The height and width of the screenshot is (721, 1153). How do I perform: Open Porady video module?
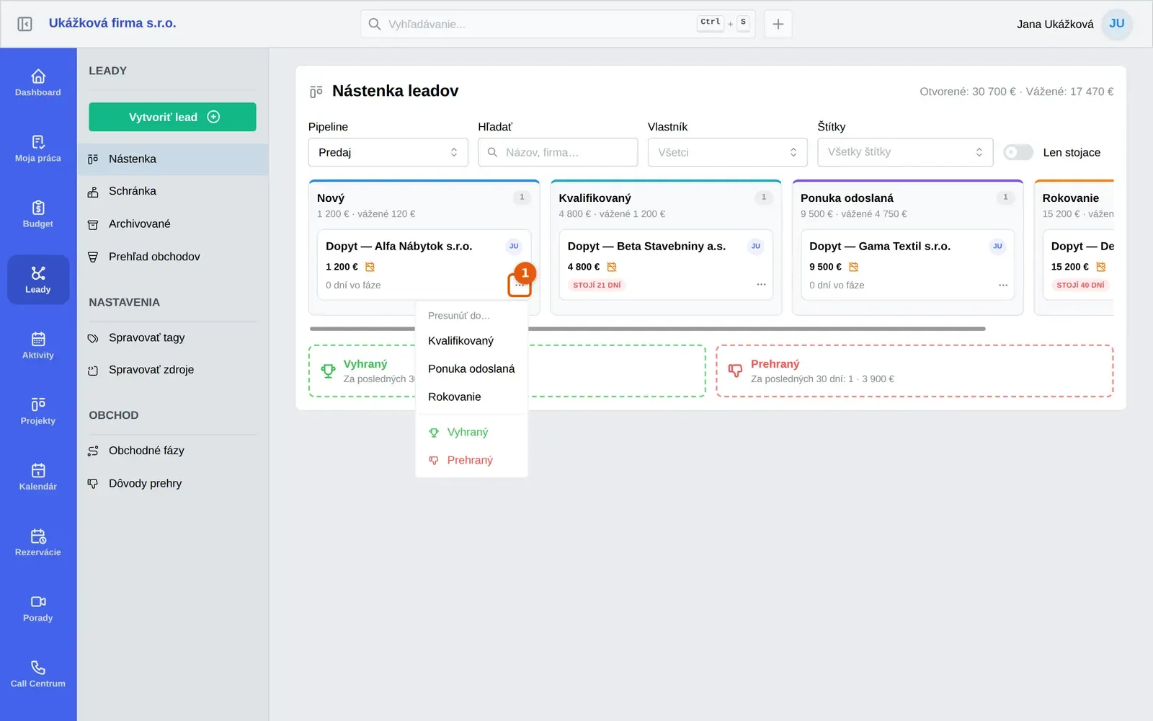(38, 608)
